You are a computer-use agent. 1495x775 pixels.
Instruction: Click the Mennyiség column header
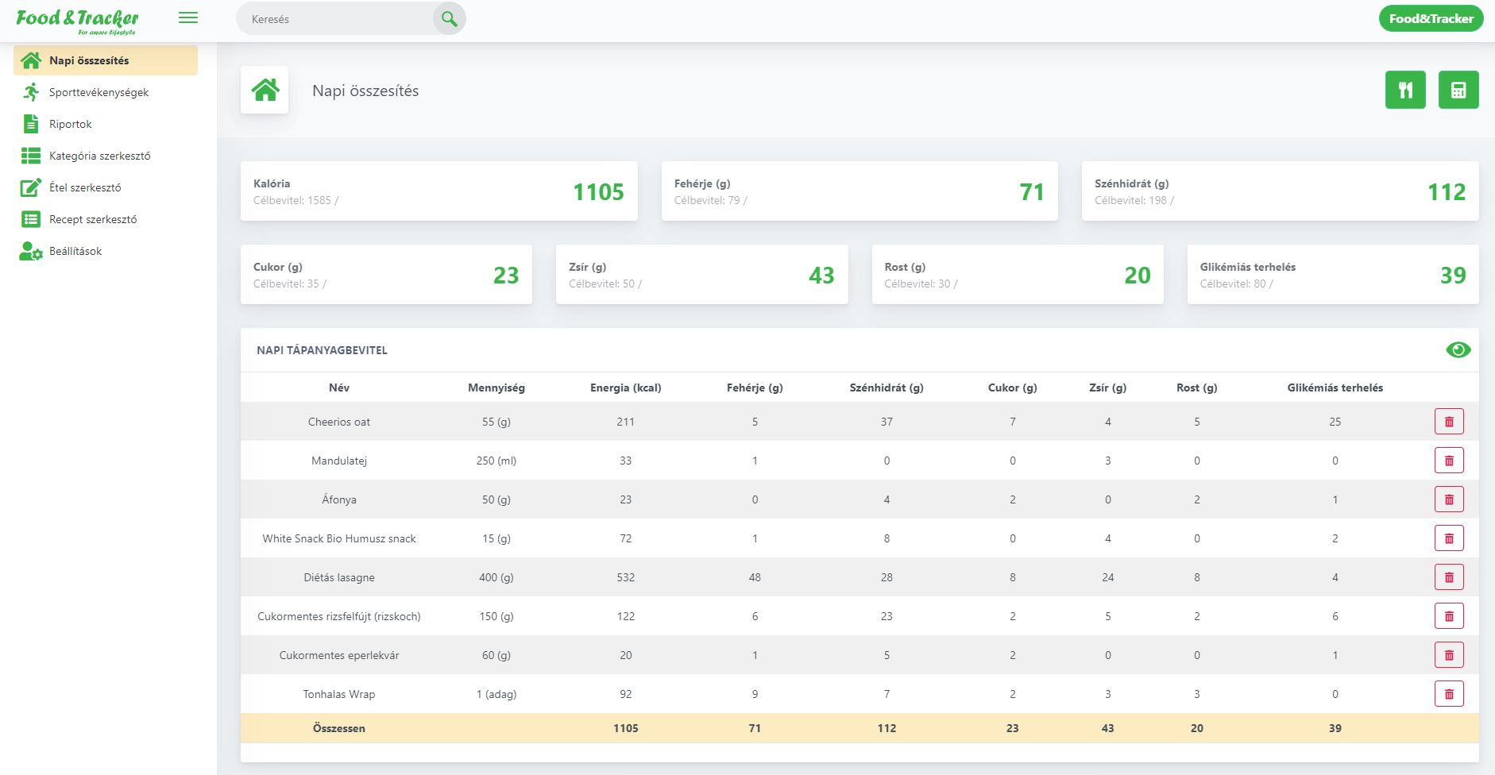point(496,387)
